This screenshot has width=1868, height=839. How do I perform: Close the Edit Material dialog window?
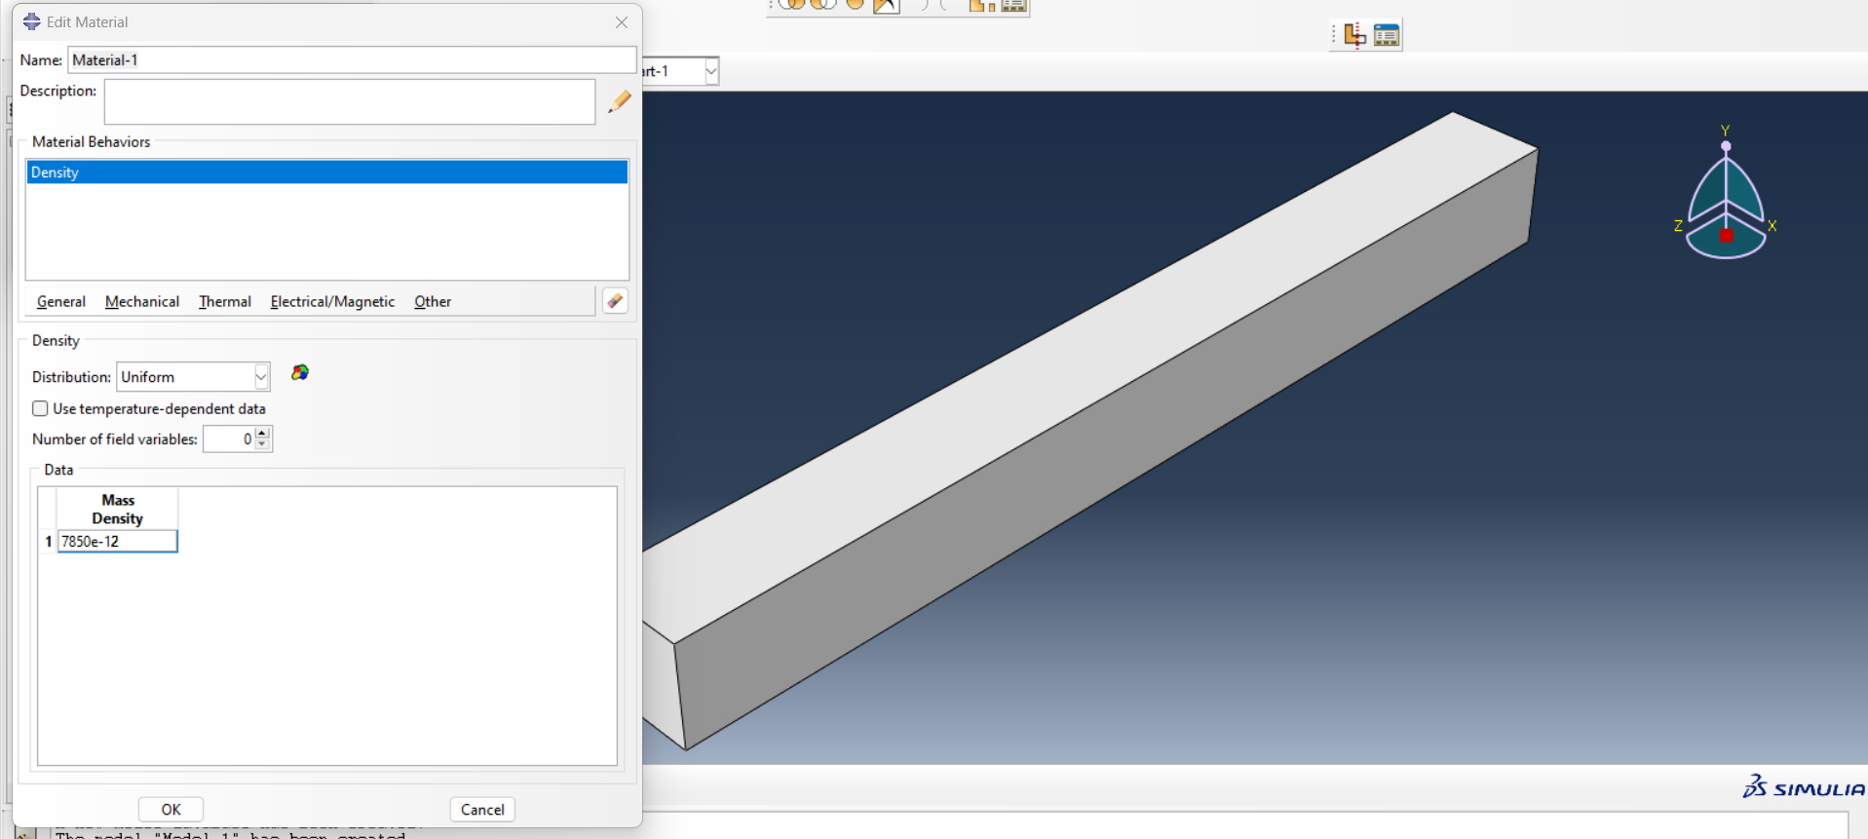[x=622, y=22]
